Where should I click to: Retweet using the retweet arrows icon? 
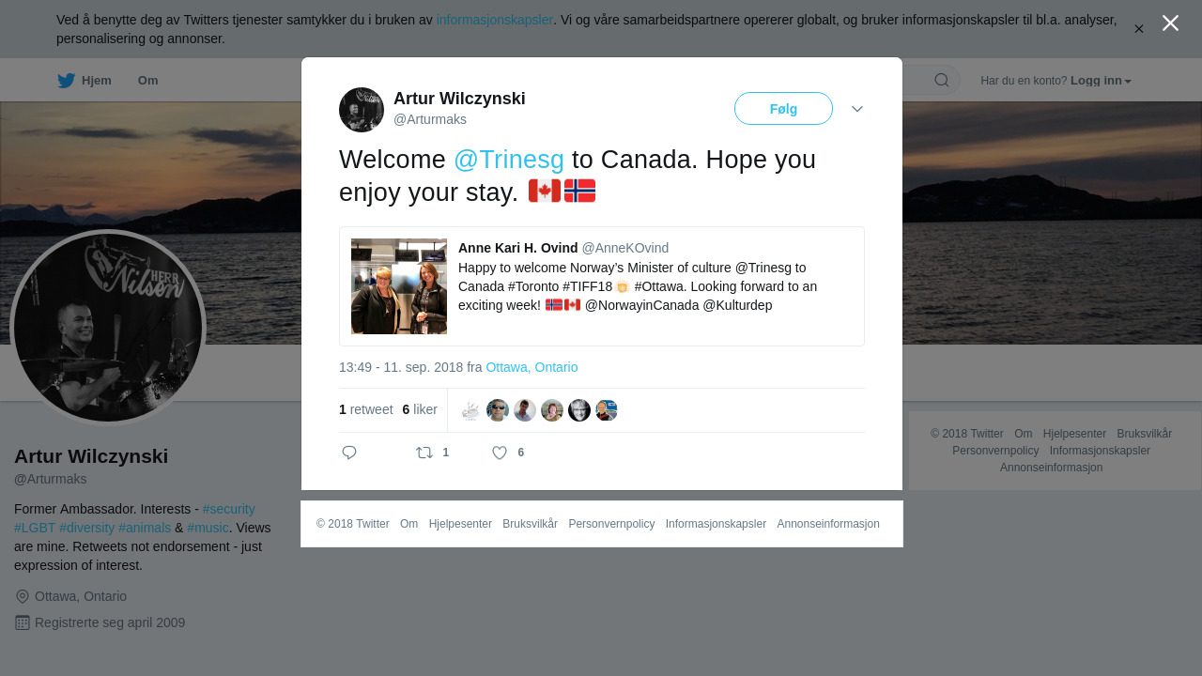tap(424, 453)
